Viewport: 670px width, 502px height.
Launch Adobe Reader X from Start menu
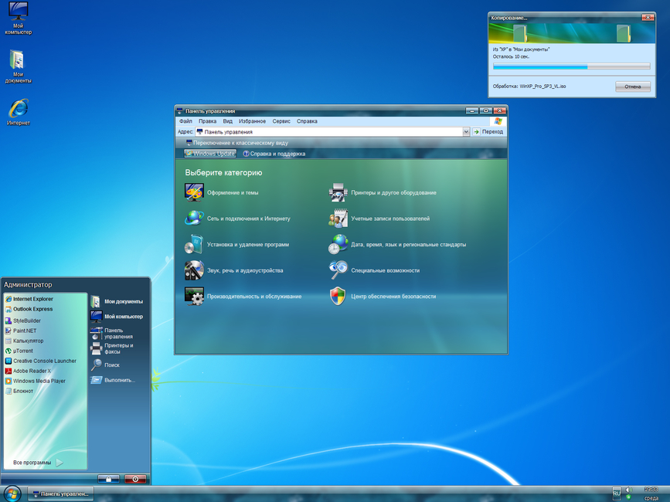coord(28,371)
